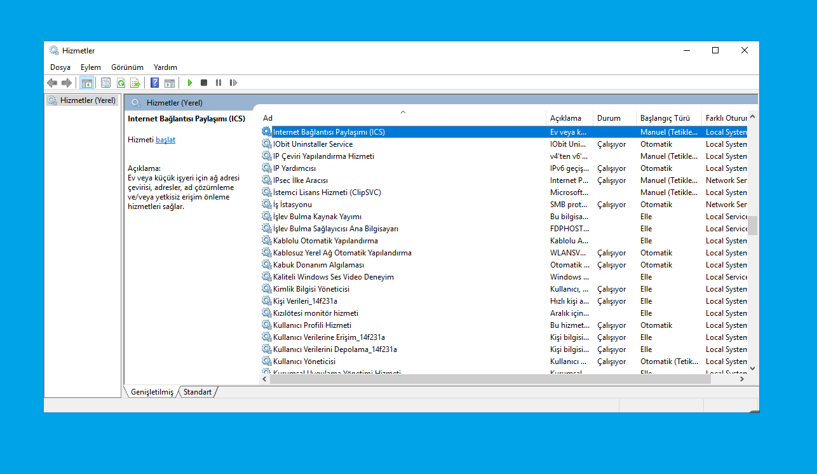Viewport: 817px width, 474px height.
Task: Click gear icon of IObit Uninstaller Service
Action: (266, 144)
